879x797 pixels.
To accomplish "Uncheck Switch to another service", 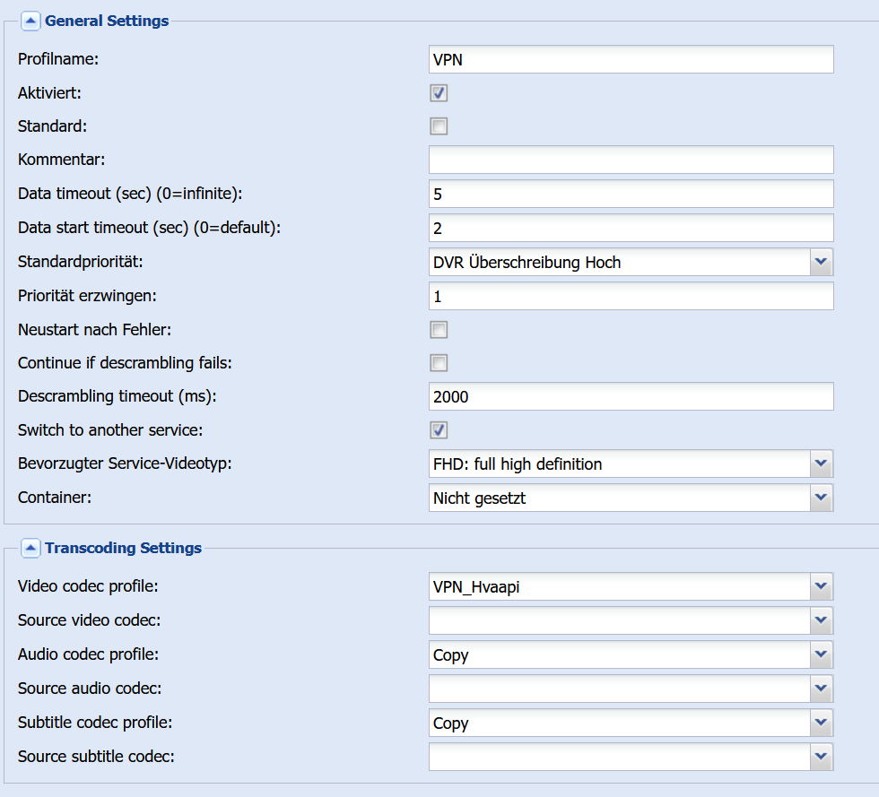I will click(x=439, y=430).
